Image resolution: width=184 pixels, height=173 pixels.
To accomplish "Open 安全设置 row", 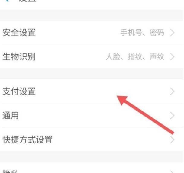I will pos(92,33).
